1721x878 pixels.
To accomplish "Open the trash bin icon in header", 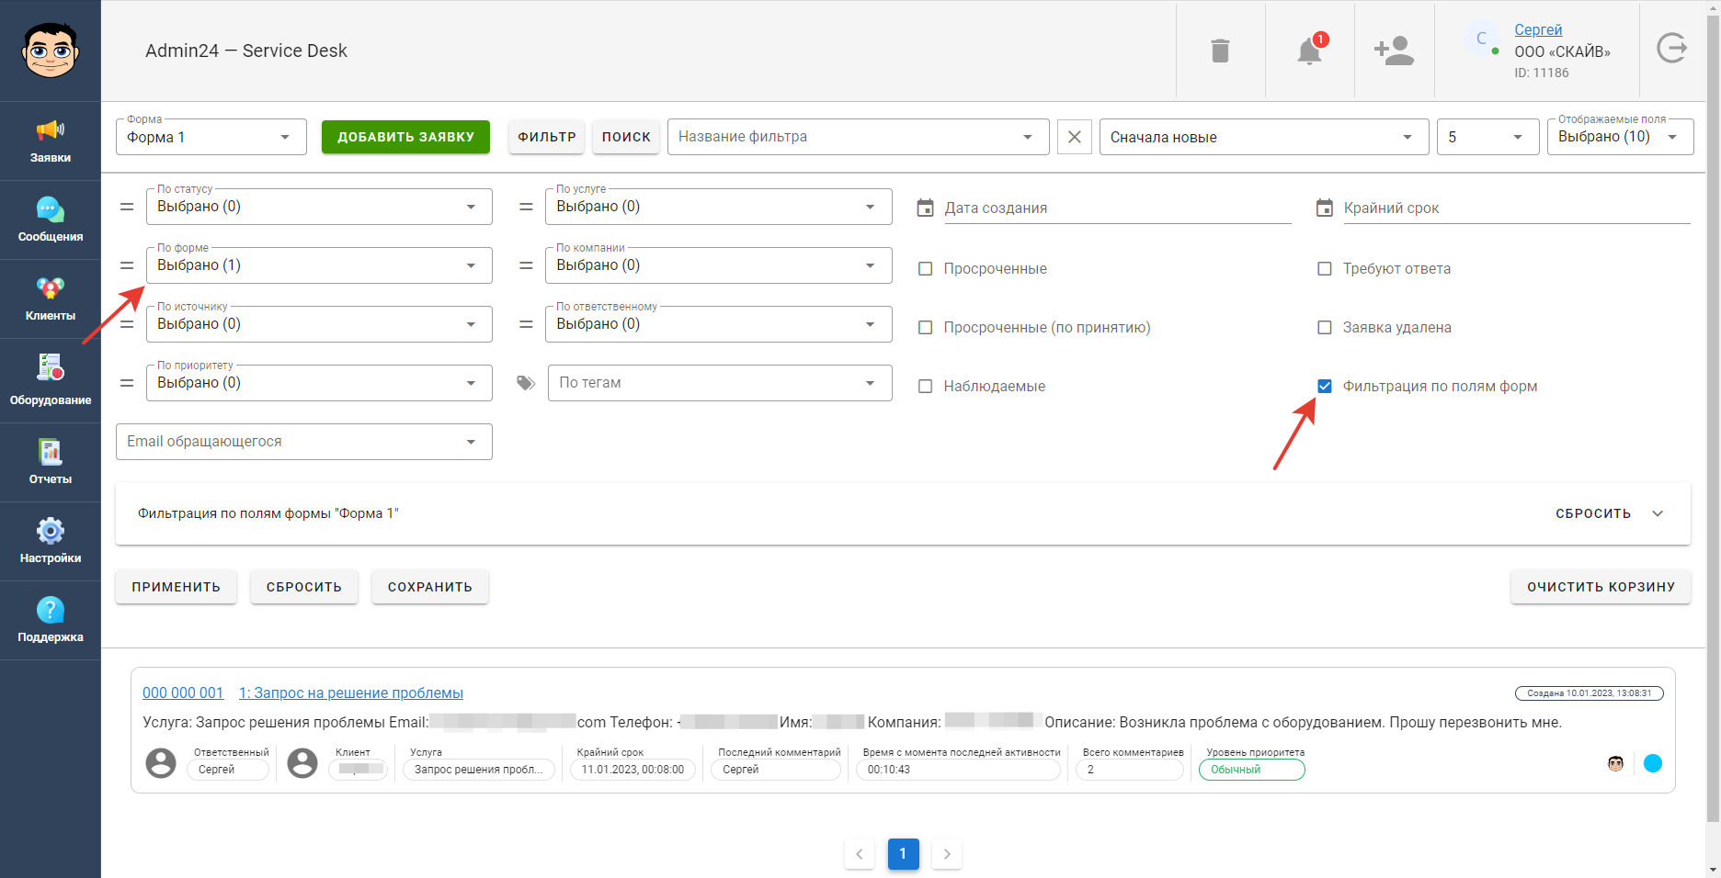I will coord(1220,51).
